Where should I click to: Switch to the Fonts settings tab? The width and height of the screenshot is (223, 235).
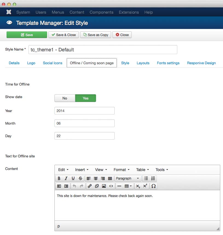tap(168, 63)
